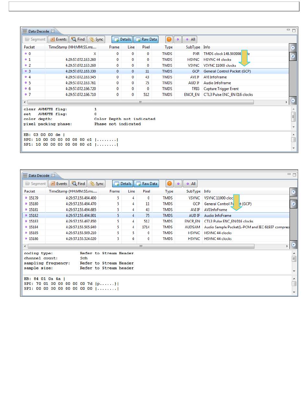Screen dimensions: 308x412
Task: Select packet 15179 row marker icon
Action: [x=26, y=198]
